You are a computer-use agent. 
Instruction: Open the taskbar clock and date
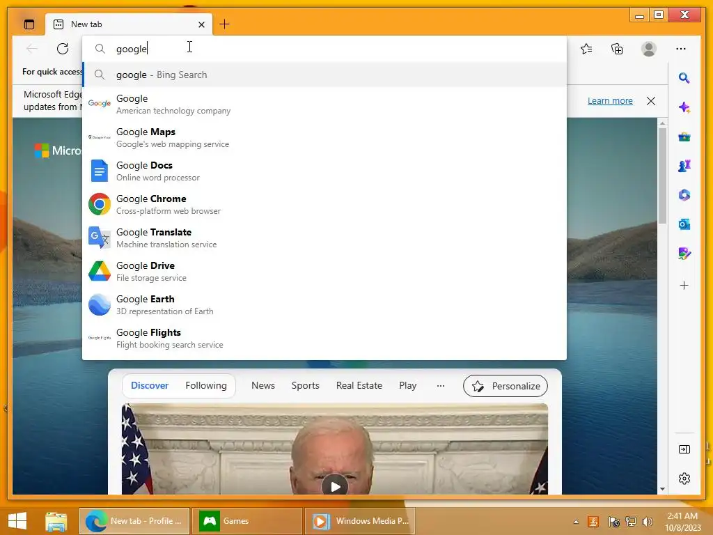[x=682, y=522]
